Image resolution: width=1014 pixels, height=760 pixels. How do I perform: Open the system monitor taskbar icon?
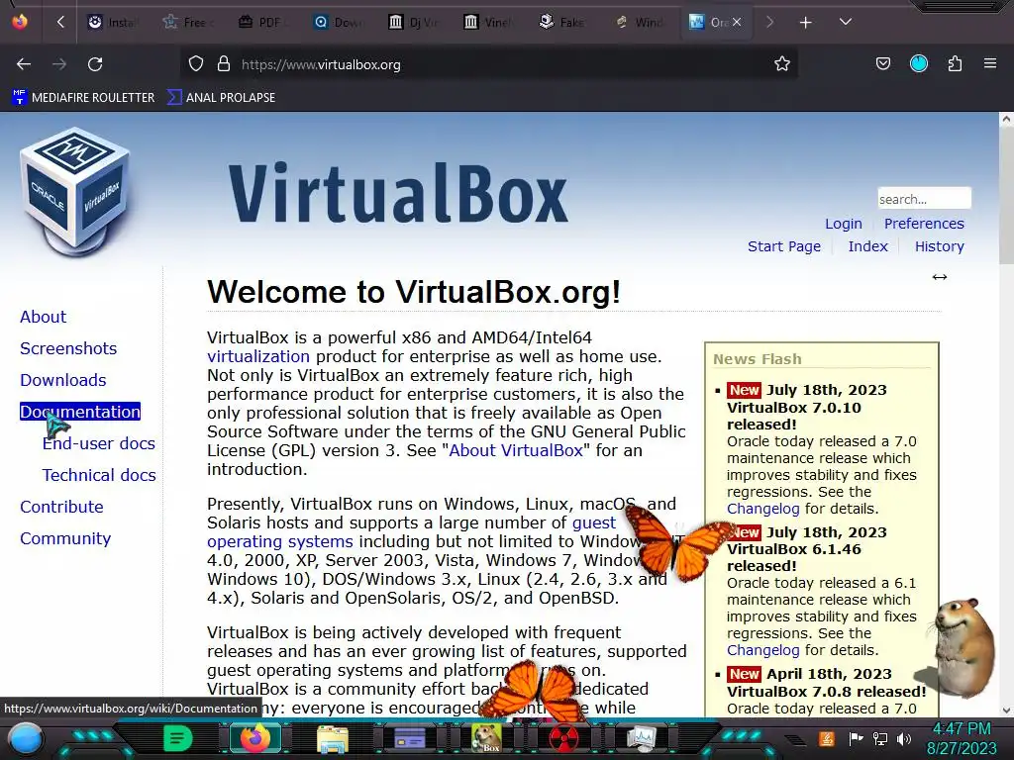point(641,738)
